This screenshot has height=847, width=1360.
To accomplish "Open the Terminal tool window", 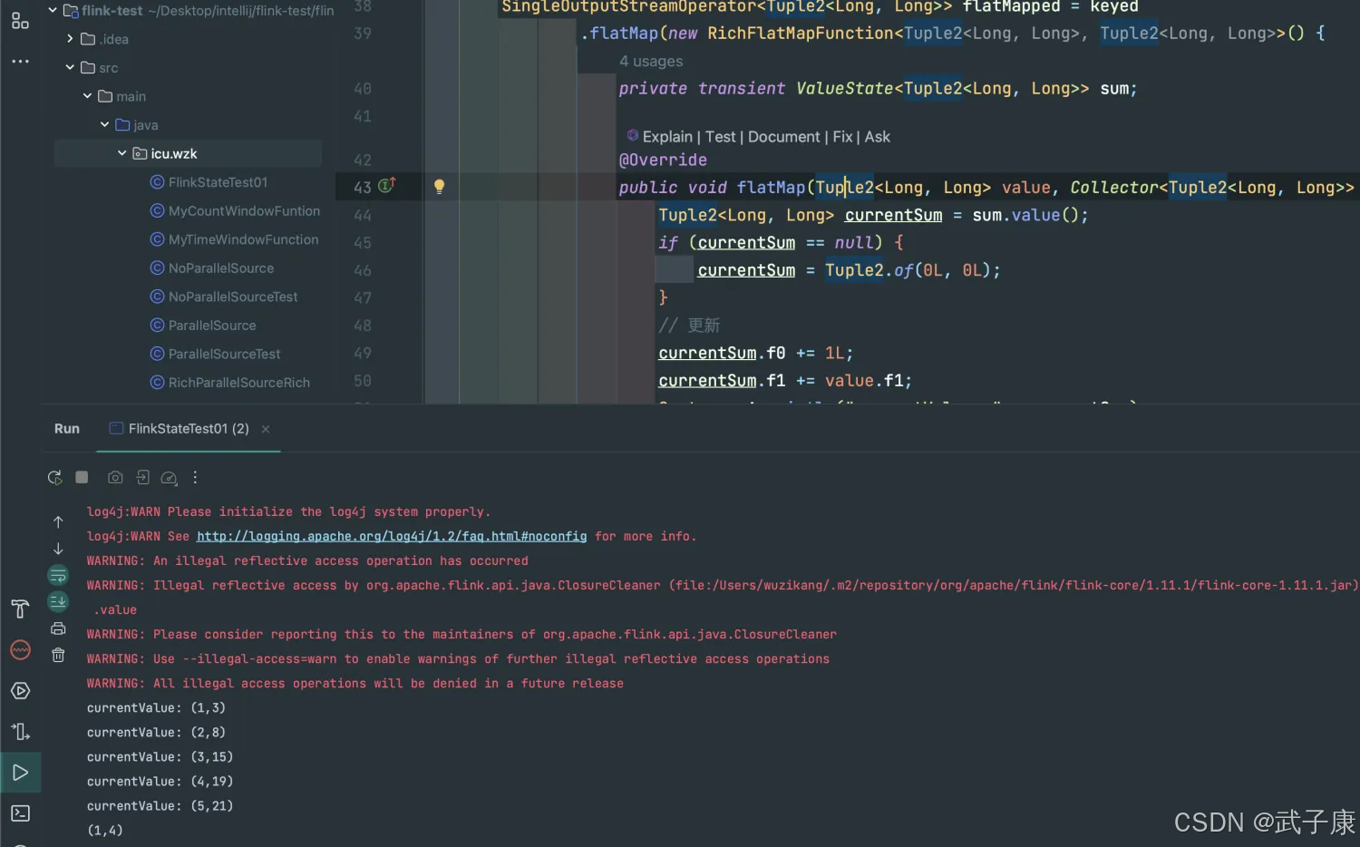I will [x=20, y=813].
